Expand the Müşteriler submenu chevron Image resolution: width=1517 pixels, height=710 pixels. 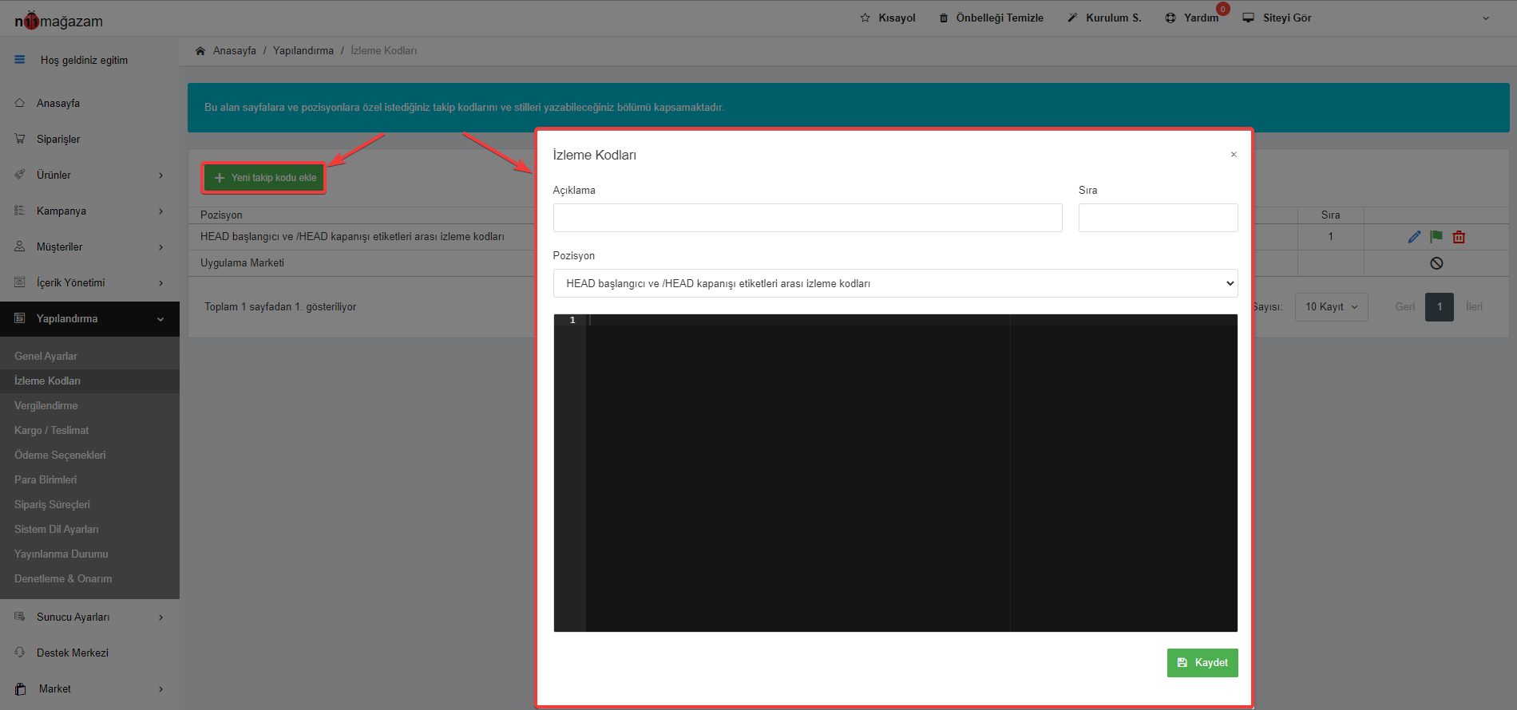tap(160, 247)
